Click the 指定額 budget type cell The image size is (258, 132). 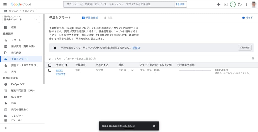(100, 70)
